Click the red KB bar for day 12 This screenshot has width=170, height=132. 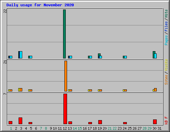[65, 109]
